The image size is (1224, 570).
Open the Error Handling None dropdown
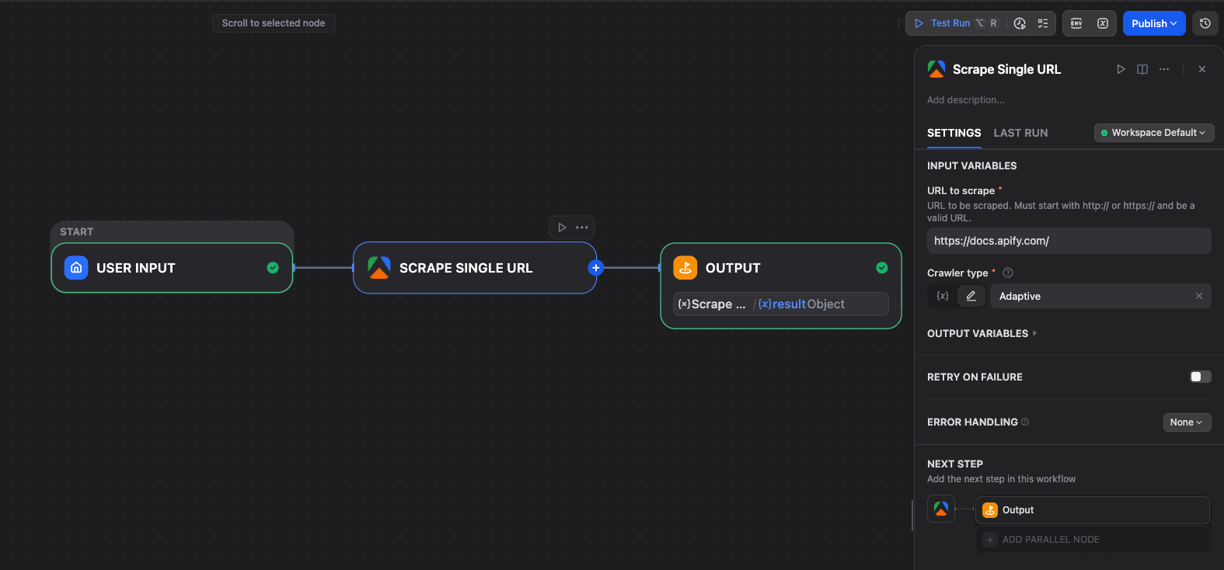tap(1187, 422)
